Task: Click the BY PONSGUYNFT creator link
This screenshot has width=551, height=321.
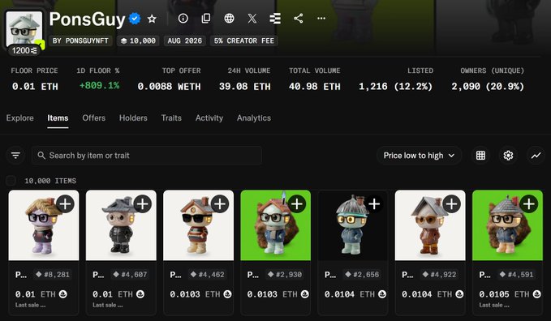Action: pos(80,41)
